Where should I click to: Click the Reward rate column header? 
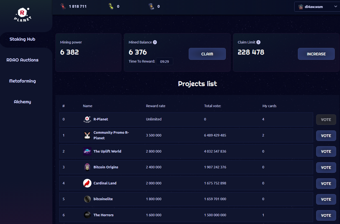(156, 106)
